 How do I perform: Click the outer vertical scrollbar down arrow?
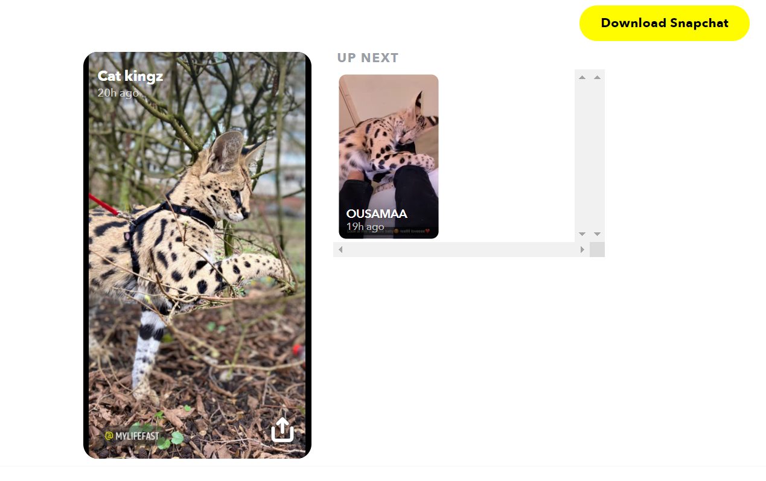597,234
